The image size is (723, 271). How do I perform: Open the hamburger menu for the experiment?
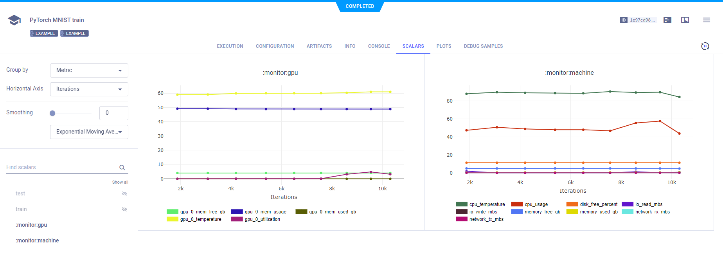click(706, 20)
